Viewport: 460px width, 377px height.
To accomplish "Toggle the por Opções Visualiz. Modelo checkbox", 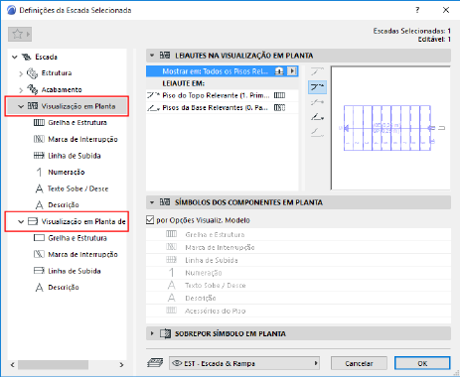I will pos(150,220).
